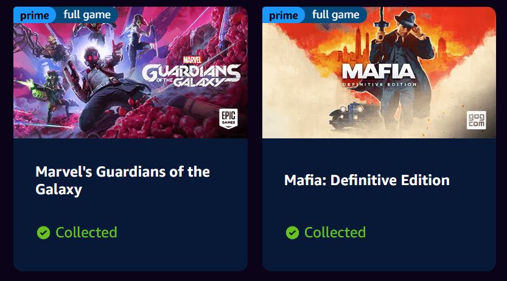Click prime badge on Mafia card
Image resolution: width=507 pixels, height=281 pixels.
[283, 15]
